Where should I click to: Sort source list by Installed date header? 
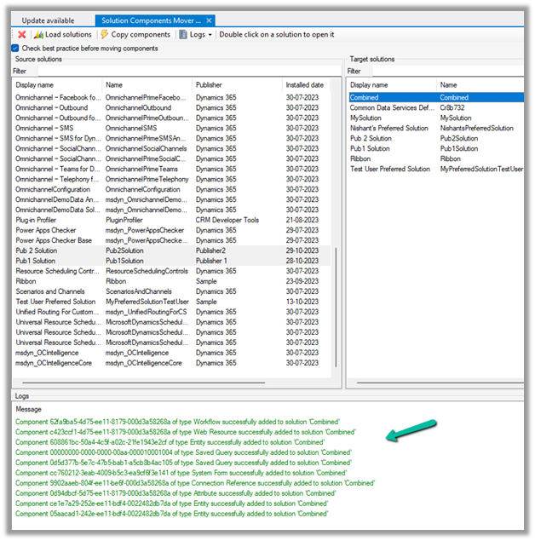click(x=305, y=85)
